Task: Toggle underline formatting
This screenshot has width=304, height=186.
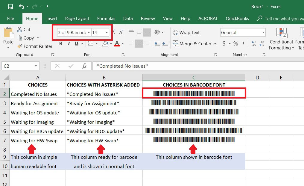Action: tap(76, 43)
